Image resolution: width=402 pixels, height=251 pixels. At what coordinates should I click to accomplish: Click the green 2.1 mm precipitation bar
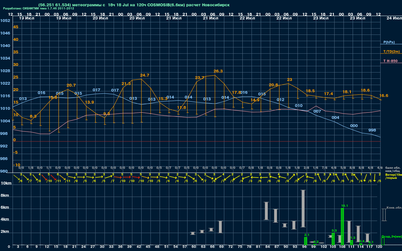[306, 241]
